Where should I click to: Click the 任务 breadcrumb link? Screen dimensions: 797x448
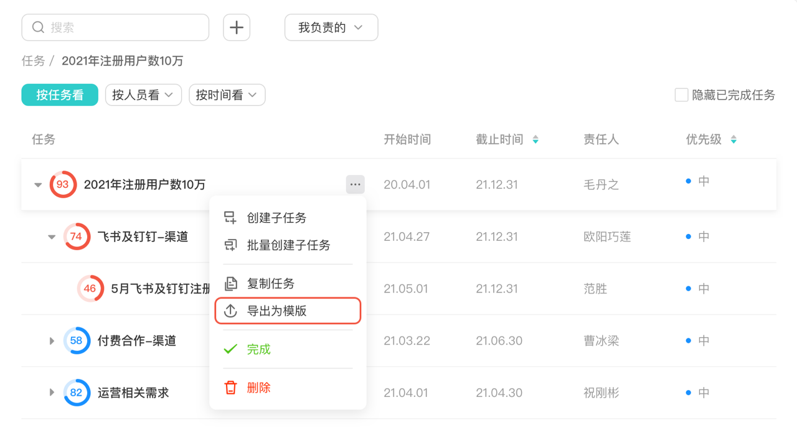[33, 61]
